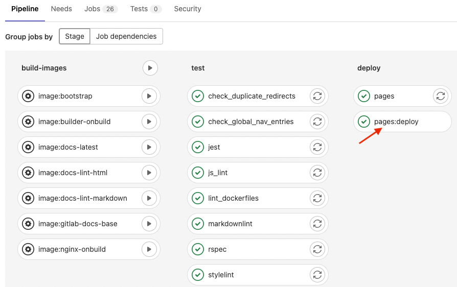The height and width of the screenshot is (287, 457).
Task: Retry the check_duplicate_redirects job
Action: point(317,96)
